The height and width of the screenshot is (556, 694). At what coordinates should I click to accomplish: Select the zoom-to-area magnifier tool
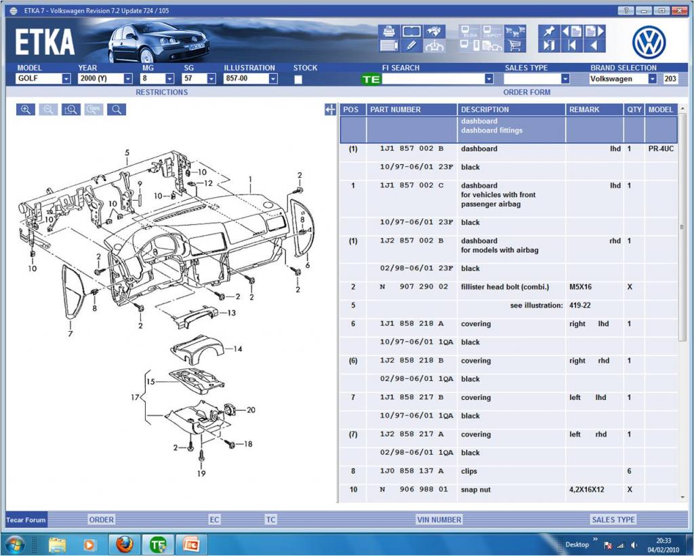tap(70, 109)
